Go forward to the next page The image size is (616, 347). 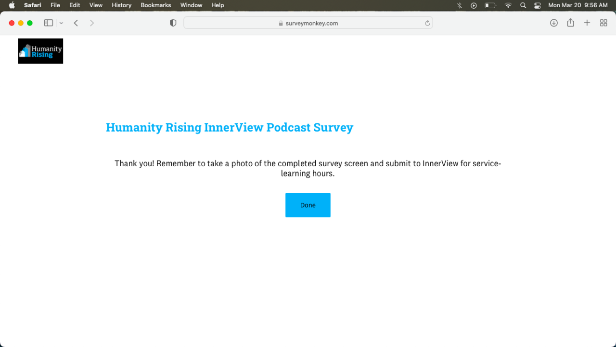pyautogui.click(x=92, y=23)
